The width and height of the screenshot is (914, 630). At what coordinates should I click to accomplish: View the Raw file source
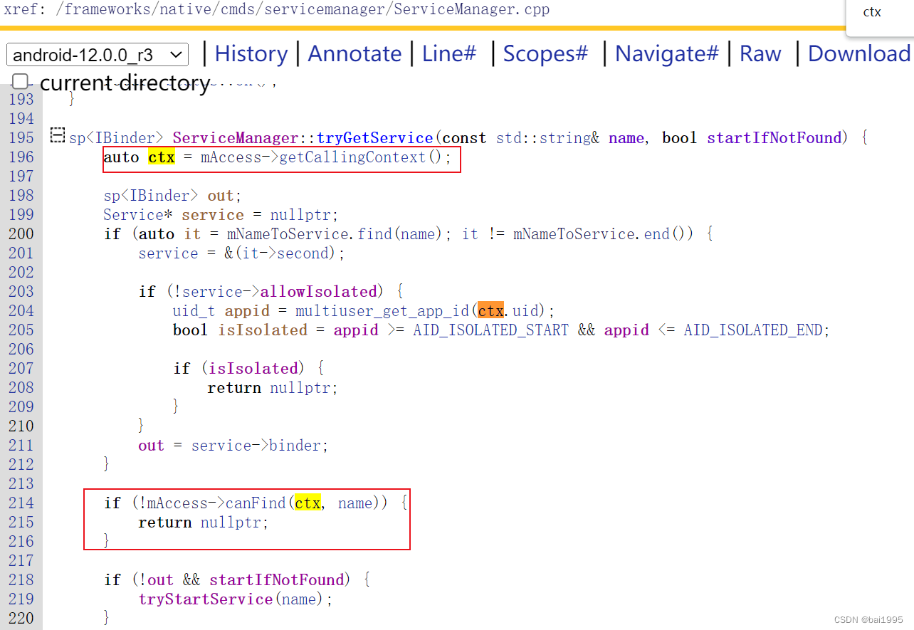pyautogui.click(x=760, y=53)
